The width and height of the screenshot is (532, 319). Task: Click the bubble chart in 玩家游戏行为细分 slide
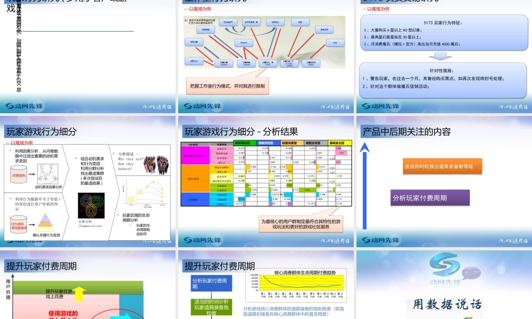click(x=145, y=194)
